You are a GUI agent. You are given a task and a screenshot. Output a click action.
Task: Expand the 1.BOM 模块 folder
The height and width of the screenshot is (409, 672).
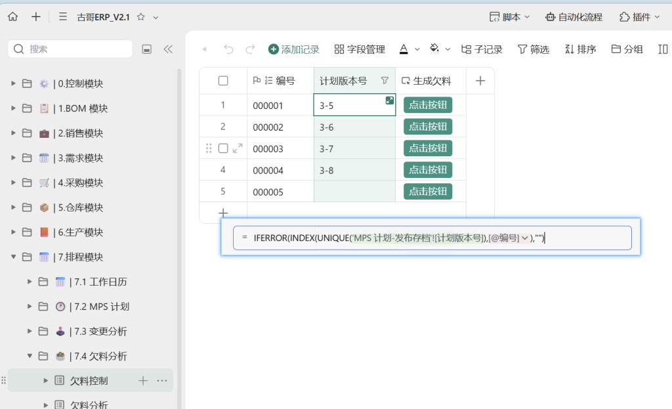coord(13,108)
